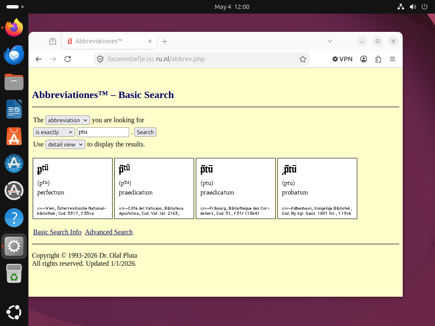Open the VPN panel

[342, 59]
